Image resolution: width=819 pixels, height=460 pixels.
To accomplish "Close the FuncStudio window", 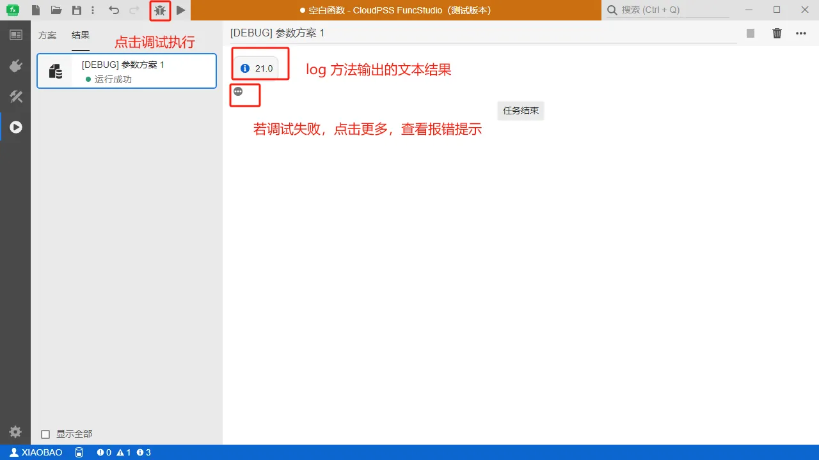I will click(805, 10).
